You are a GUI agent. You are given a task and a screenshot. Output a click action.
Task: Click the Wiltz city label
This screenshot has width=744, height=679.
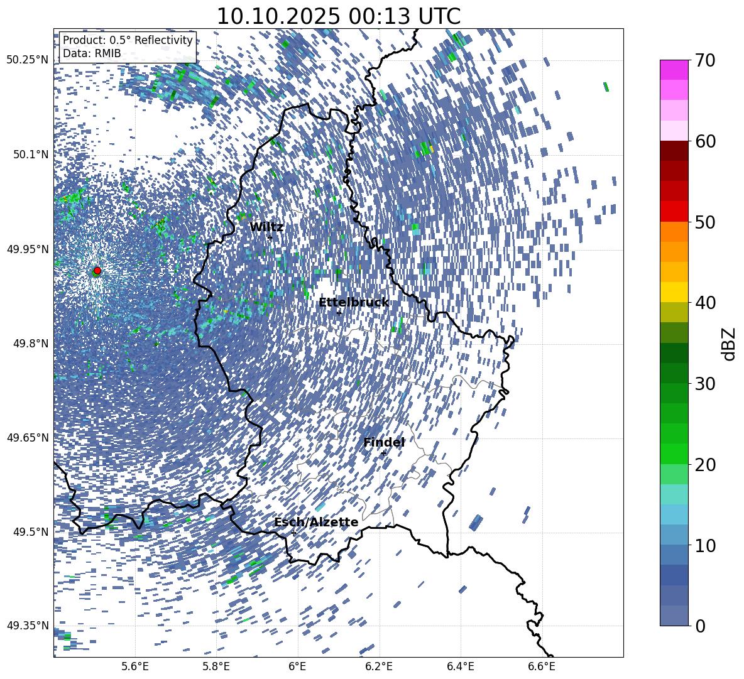point(266,227)
